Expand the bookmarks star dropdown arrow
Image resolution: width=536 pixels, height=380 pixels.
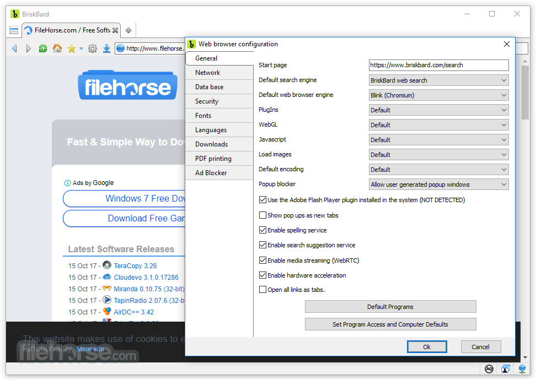pyautogui.click(x=82, y=48)
